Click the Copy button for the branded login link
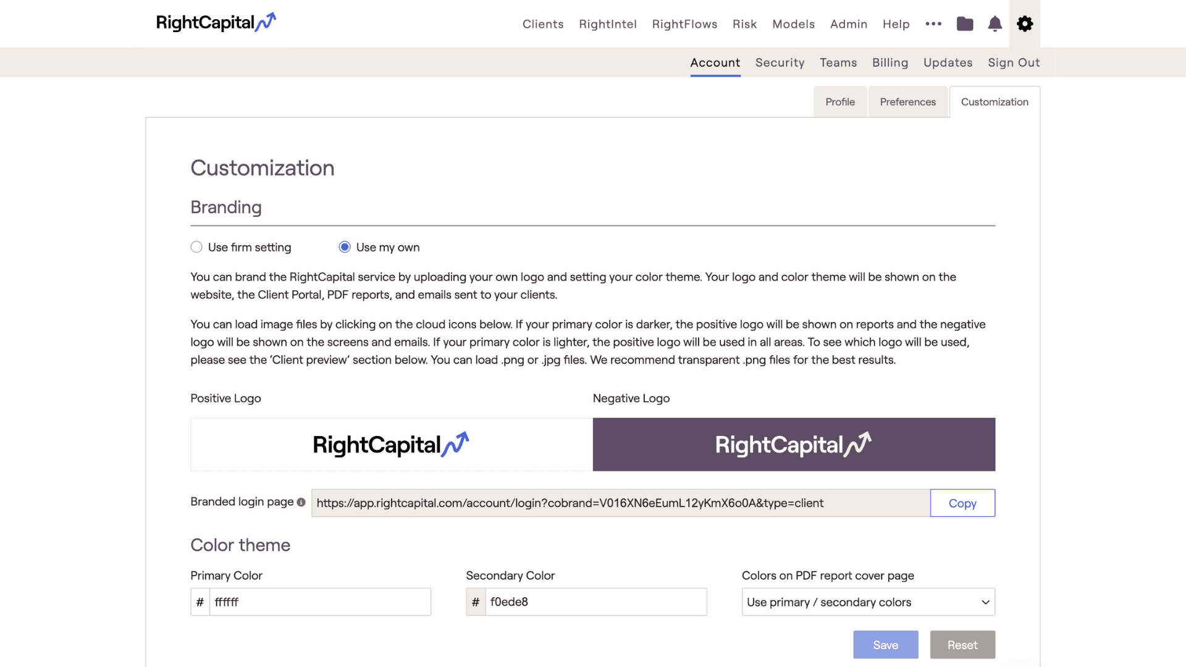The width and height of the screenshot is (1186, 667). 962,503
